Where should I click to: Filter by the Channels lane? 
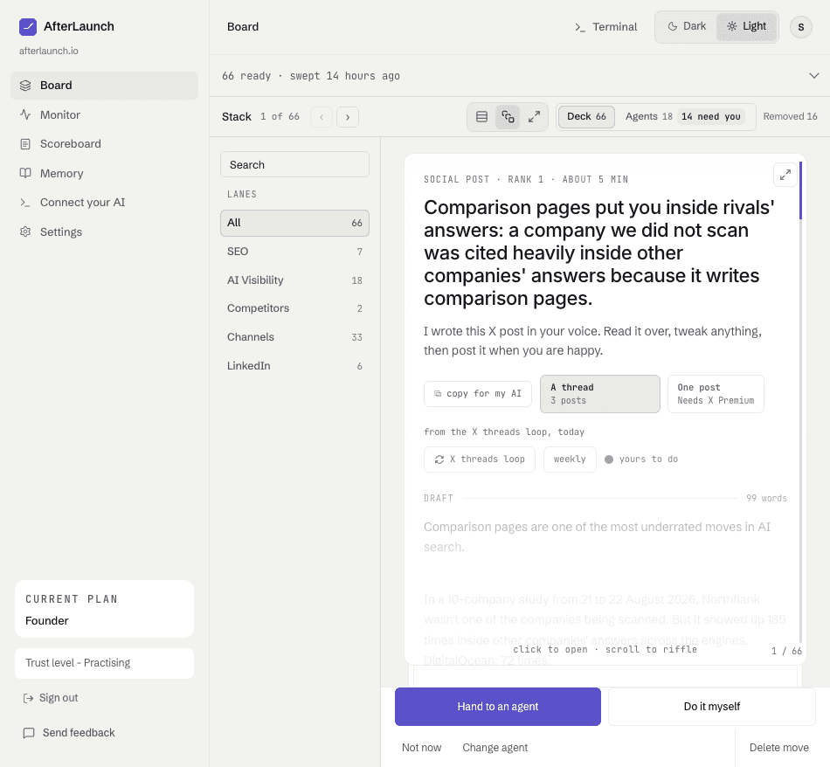(294, 337)
